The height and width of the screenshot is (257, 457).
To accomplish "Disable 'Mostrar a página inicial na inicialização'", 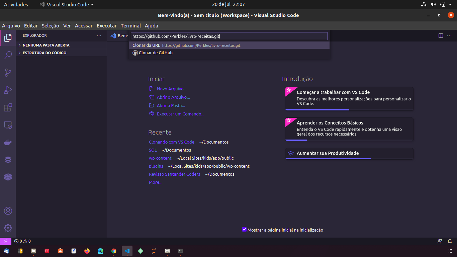I will coord(244,229).
